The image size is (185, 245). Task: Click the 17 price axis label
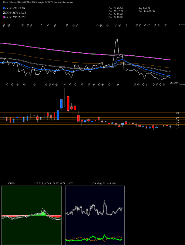[177, 128]
